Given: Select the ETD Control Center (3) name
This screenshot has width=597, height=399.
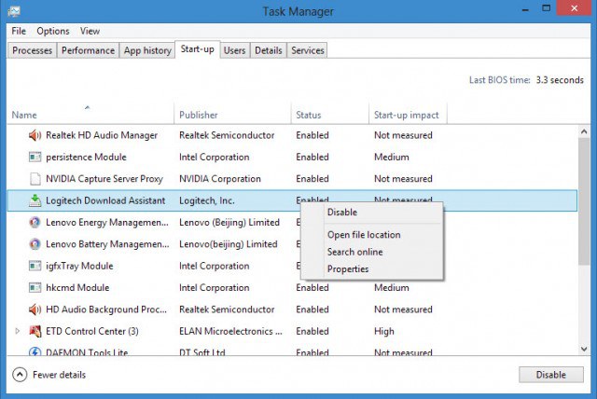Looking at the screenshot, I should point(92,331).
